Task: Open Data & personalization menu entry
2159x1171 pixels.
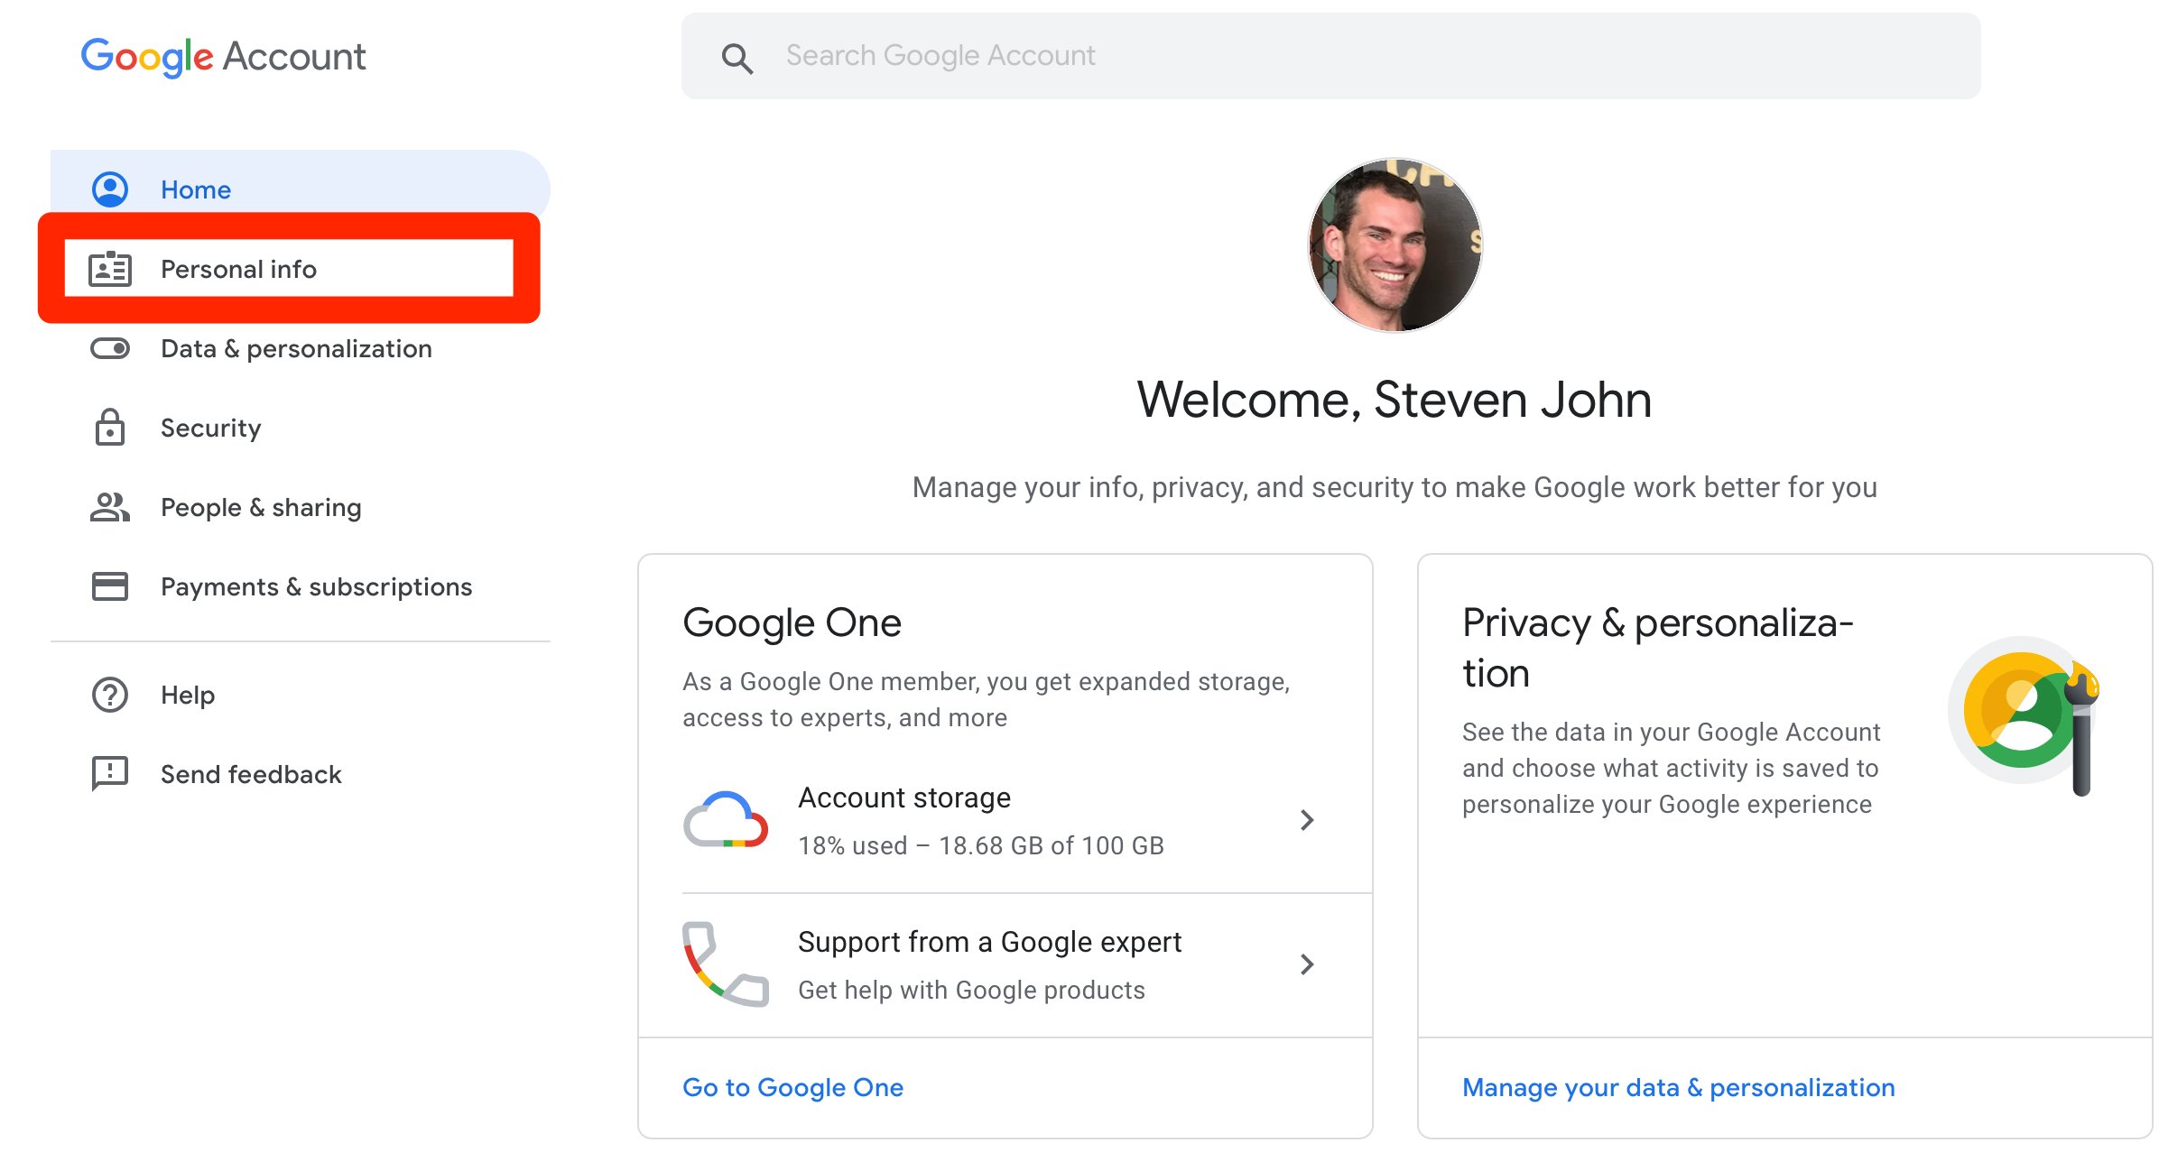Action: click(296, 348)
